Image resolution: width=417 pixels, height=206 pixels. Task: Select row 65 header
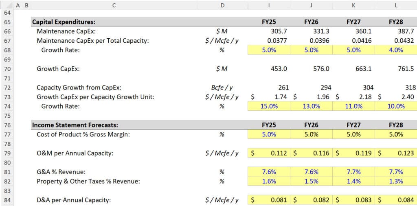click(7, 22)
